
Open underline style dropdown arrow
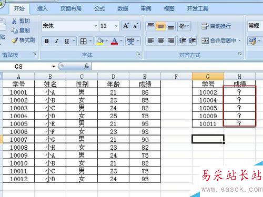[x=74, y=41]
